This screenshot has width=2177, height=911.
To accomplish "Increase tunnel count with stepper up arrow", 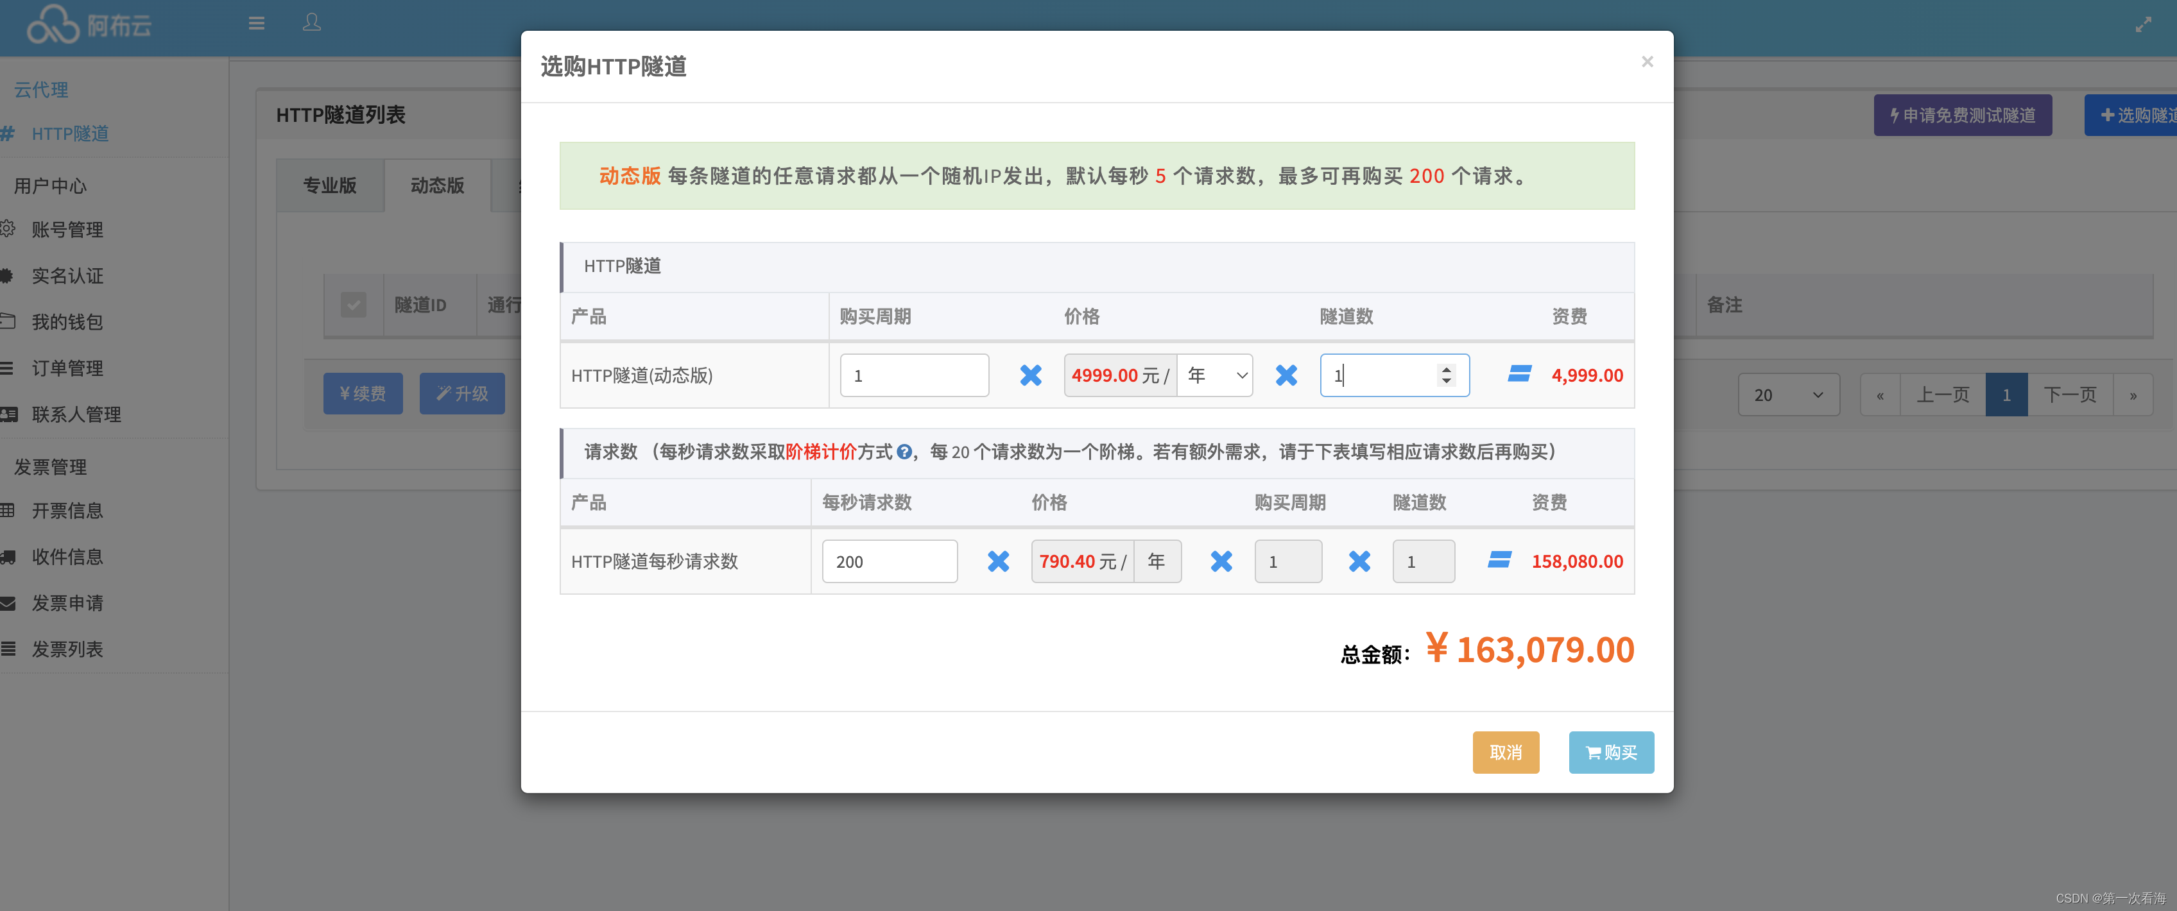I will click(1446, 370).
